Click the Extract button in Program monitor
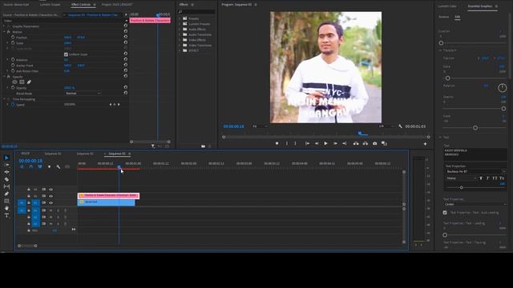 click(366, 143)
